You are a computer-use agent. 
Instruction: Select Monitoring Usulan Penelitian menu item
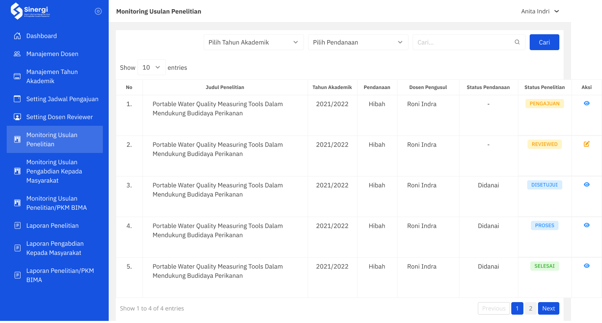(x=55, y=140)
